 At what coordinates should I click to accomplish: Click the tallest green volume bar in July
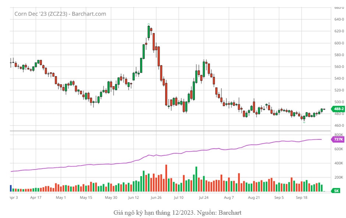(196, 179)
